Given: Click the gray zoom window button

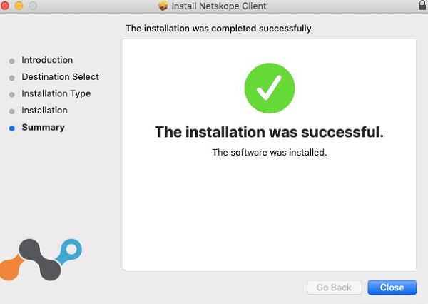Looking at the screenshot, I should tap(33, 6).
